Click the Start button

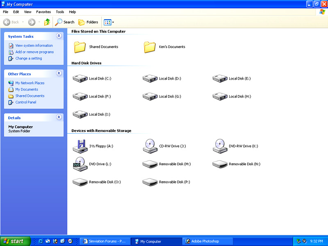(x=15, y=241)
